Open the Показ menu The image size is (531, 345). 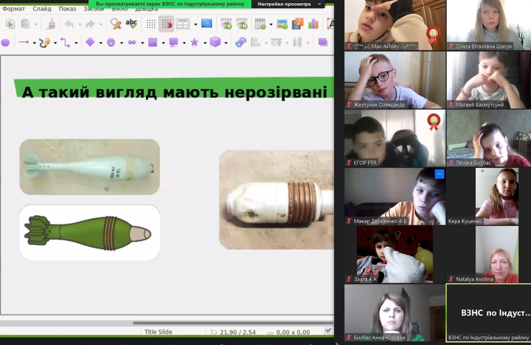click(67, 9)
